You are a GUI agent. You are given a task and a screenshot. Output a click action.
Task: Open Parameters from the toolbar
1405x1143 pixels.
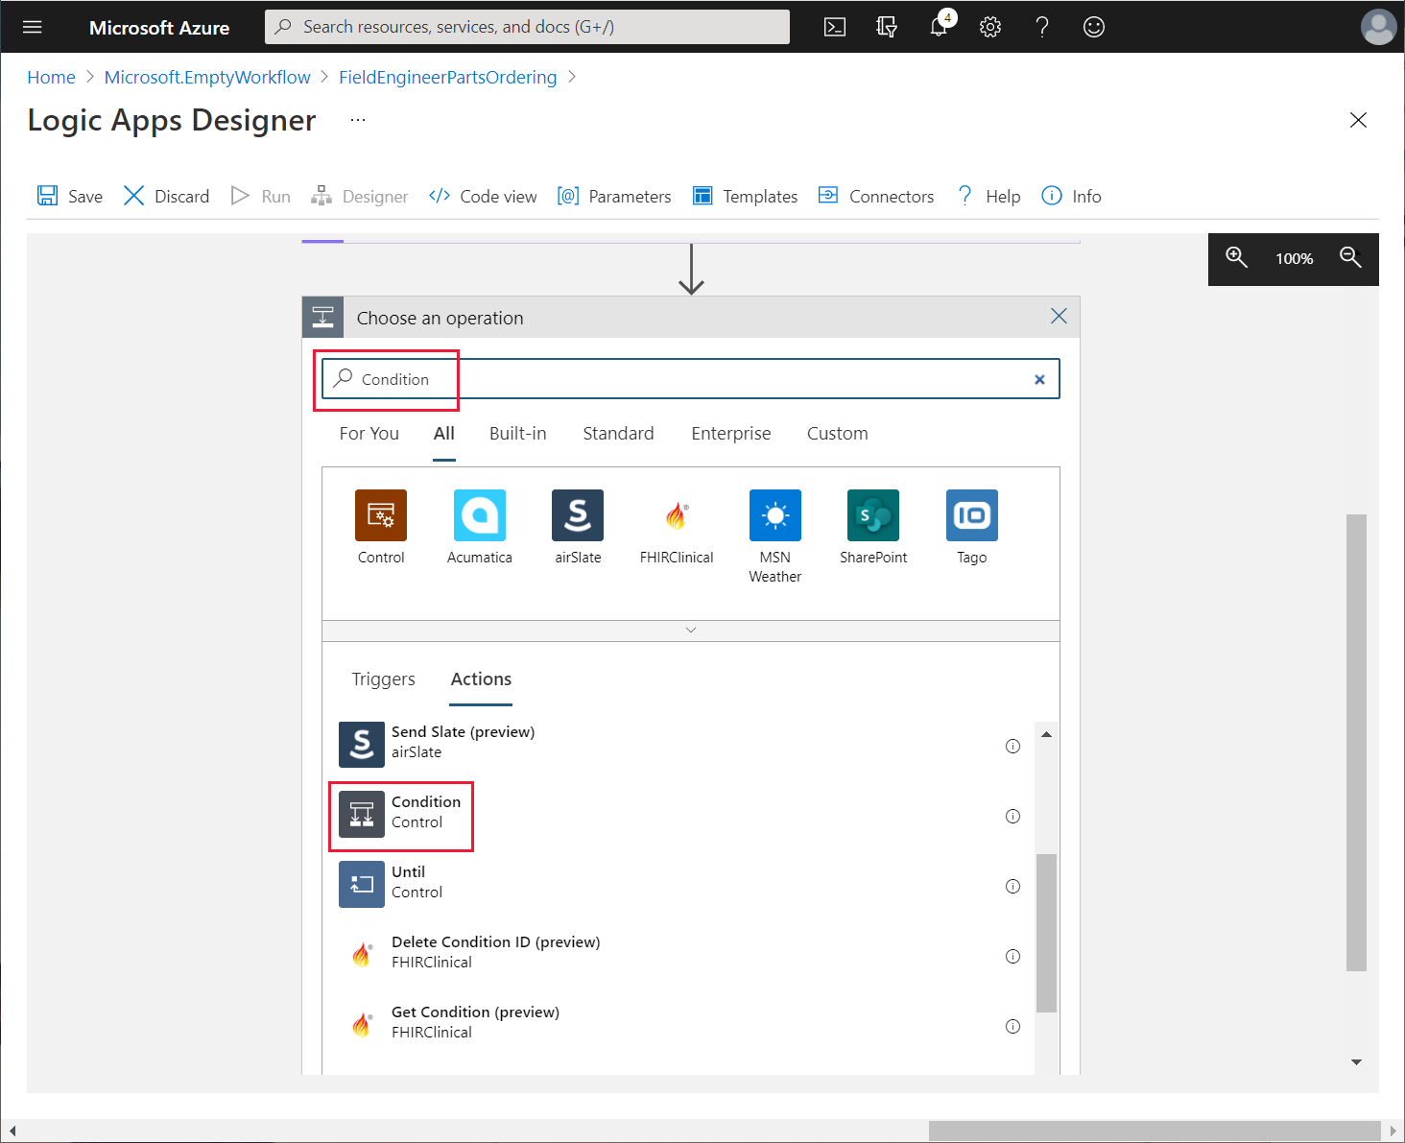click(x=614, y=196)
